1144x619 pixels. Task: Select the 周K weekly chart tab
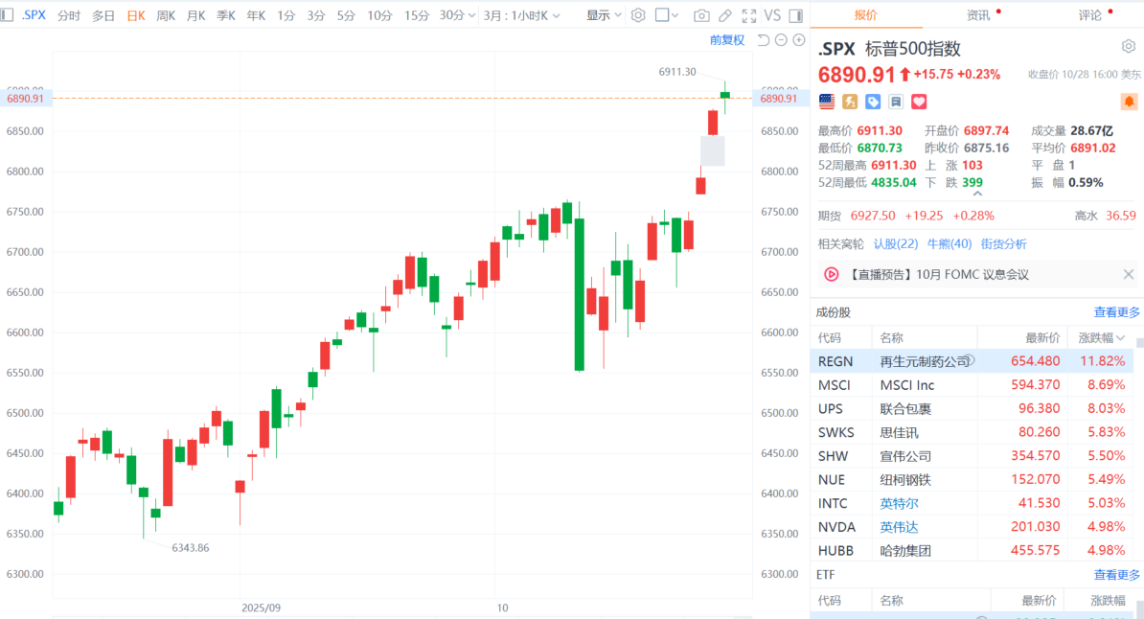[166, 15]
